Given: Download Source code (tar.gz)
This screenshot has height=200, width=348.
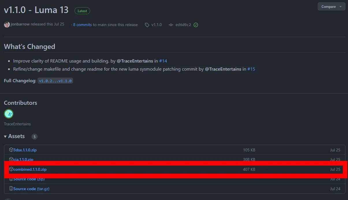Looking at the screenshot, I should tap(31, 189).
